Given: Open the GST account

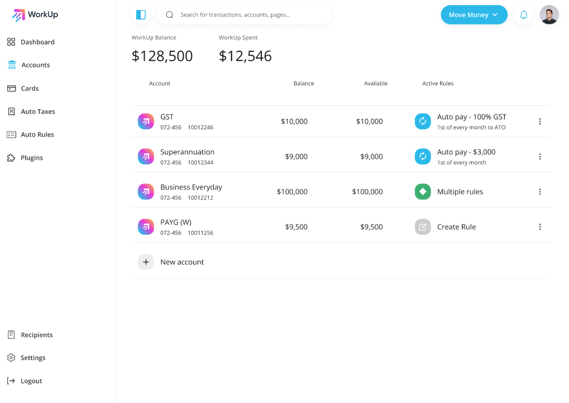Looking at the screenshot, I should 167,117.
